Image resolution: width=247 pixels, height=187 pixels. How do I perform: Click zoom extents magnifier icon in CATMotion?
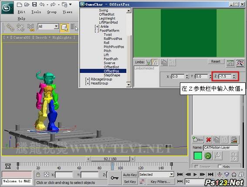[x=240, y=63]
